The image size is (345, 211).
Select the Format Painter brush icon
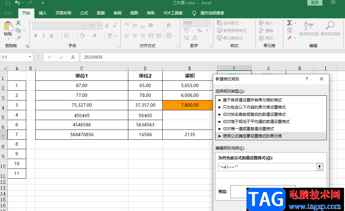tap(18, 38)
